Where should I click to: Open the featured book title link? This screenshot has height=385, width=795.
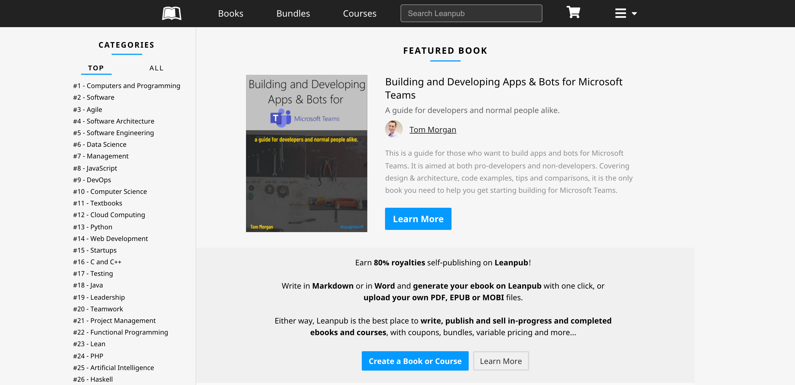(503, 88)
